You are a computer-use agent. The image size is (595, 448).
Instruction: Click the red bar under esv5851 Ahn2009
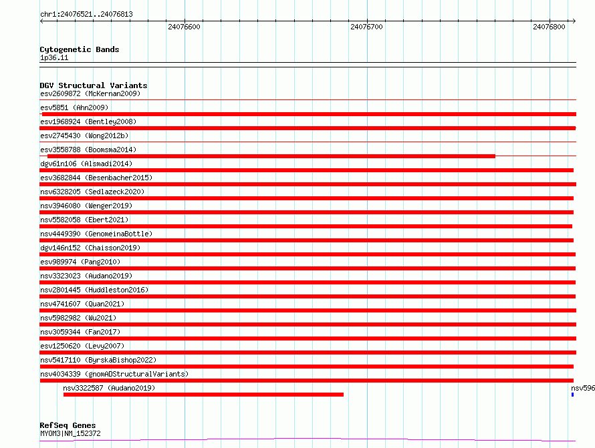(x=310, y=114)
